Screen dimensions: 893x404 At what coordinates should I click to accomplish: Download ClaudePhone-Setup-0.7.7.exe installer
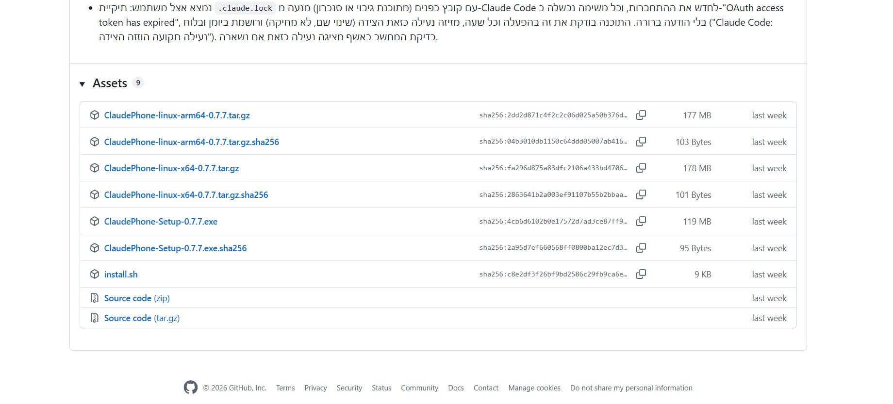(161, 222)
